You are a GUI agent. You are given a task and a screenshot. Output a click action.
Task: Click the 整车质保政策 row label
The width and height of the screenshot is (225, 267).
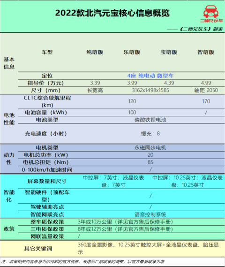[47, 221]
